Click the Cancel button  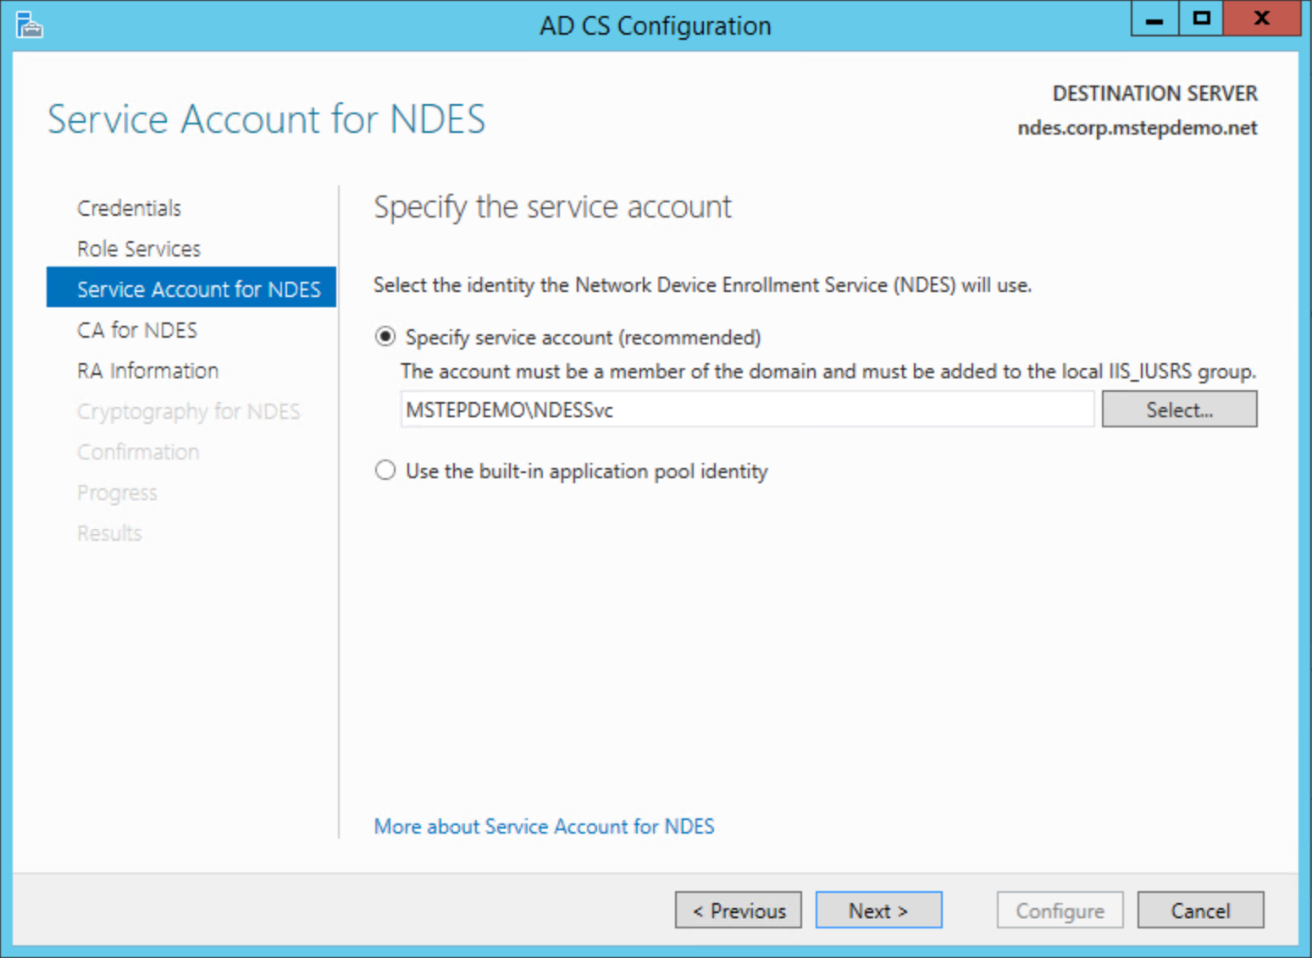tap(1200, 910)
